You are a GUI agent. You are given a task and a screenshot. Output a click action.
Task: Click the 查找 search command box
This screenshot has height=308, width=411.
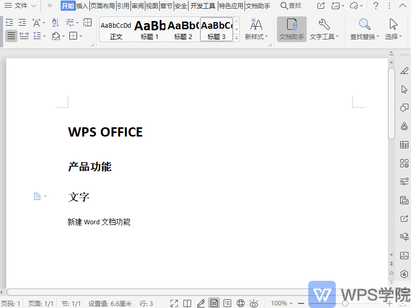tap(291, 6)
